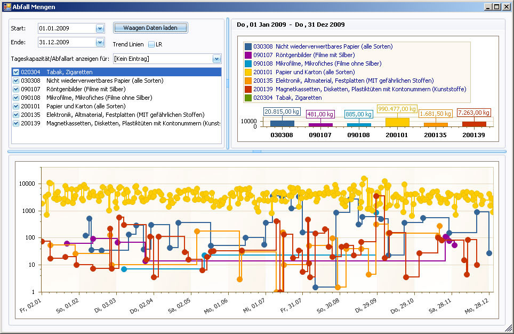Screen dimensions: 514x334
Task: Click the 990.477,00 kg bar value label
Action: tap(396, 109)
